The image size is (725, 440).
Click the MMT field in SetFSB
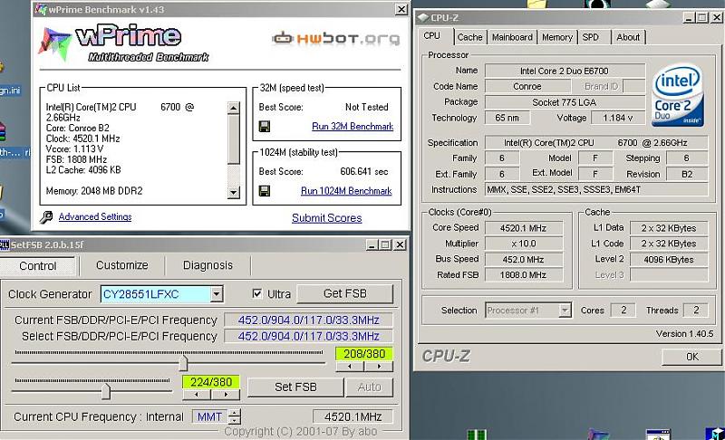(210, 416)
